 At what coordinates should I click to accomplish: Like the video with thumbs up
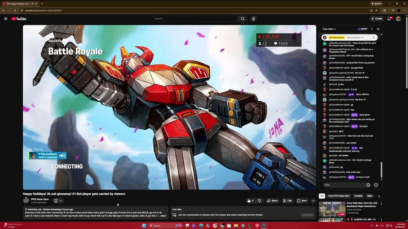[x=250, y=201]
